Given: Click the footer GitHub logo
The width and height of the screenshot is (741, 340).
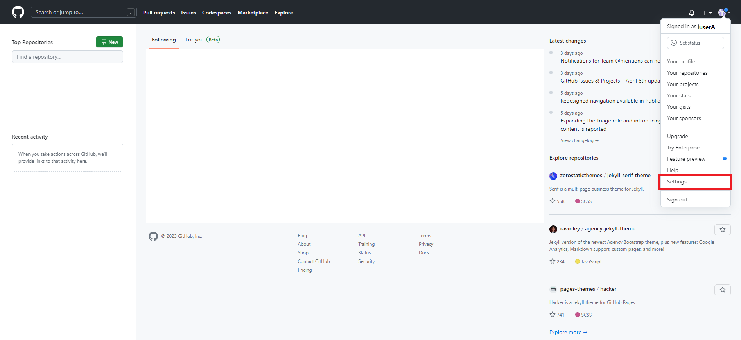Looking at the screenshot, I should point(153,236).
